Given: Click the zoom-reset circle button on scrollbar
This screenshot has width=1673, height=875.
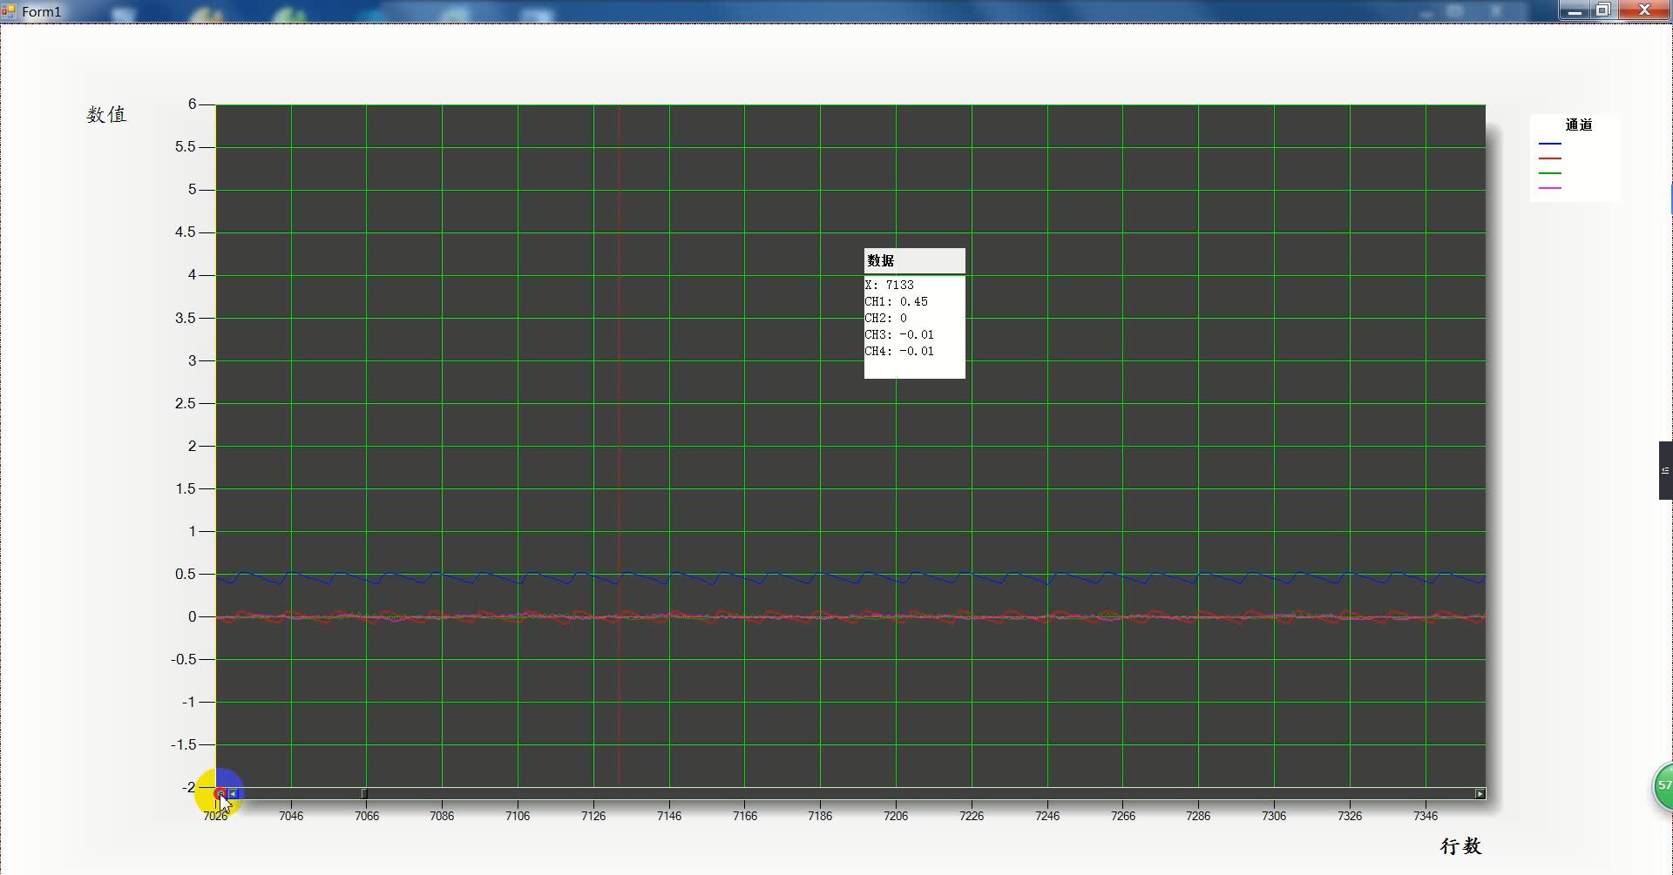Looking at the screenshot, I should [220, 793].
